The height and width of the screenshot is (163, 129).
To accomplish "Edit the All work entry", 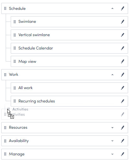I will coord(123,88).
